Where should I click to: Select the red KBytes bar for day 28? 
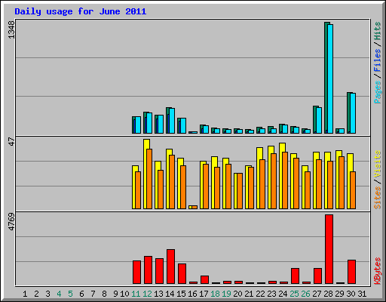(329, 249)
